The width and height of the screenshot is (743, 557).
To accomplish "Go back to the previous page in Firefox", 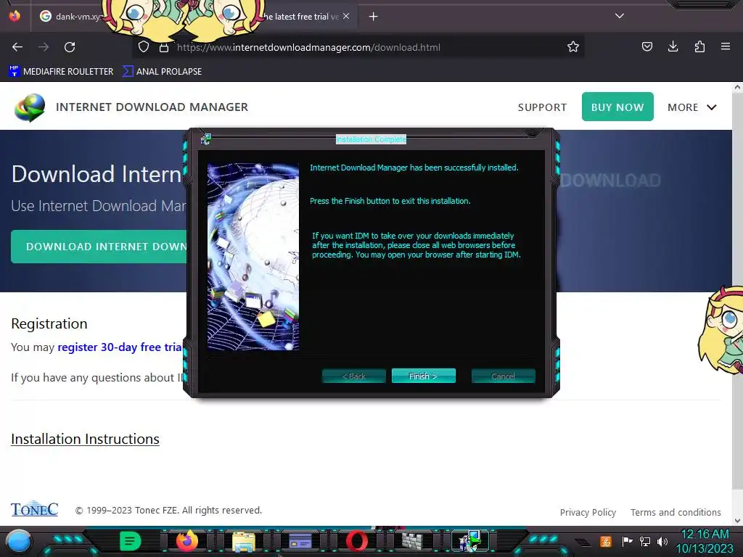I will [x=17, y=47].
